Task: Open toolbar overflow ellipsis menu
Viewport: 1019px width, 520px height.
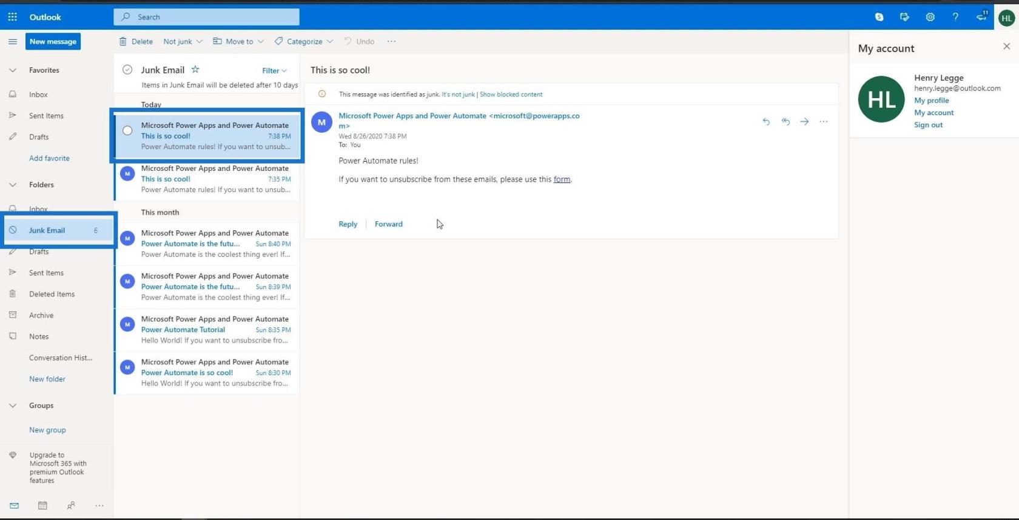Action: pyautogui.click(x=391, y=41)
